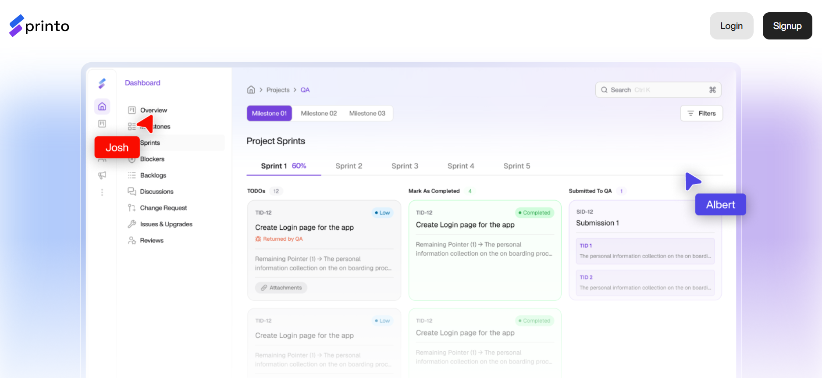The height and width of the screenshot is (378, 822).
Task: Click the command key shortcut icon
Action: tap(712, 90)
